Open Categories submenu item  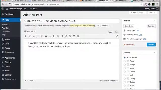pos(6,31)
